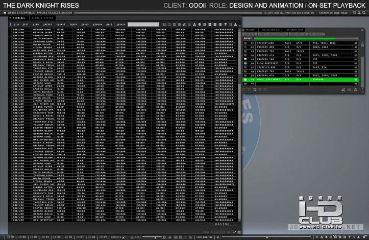This screenshot has height=240, width=369.
Task: Click first layout icon after search box
Action: tap(164, 25)
